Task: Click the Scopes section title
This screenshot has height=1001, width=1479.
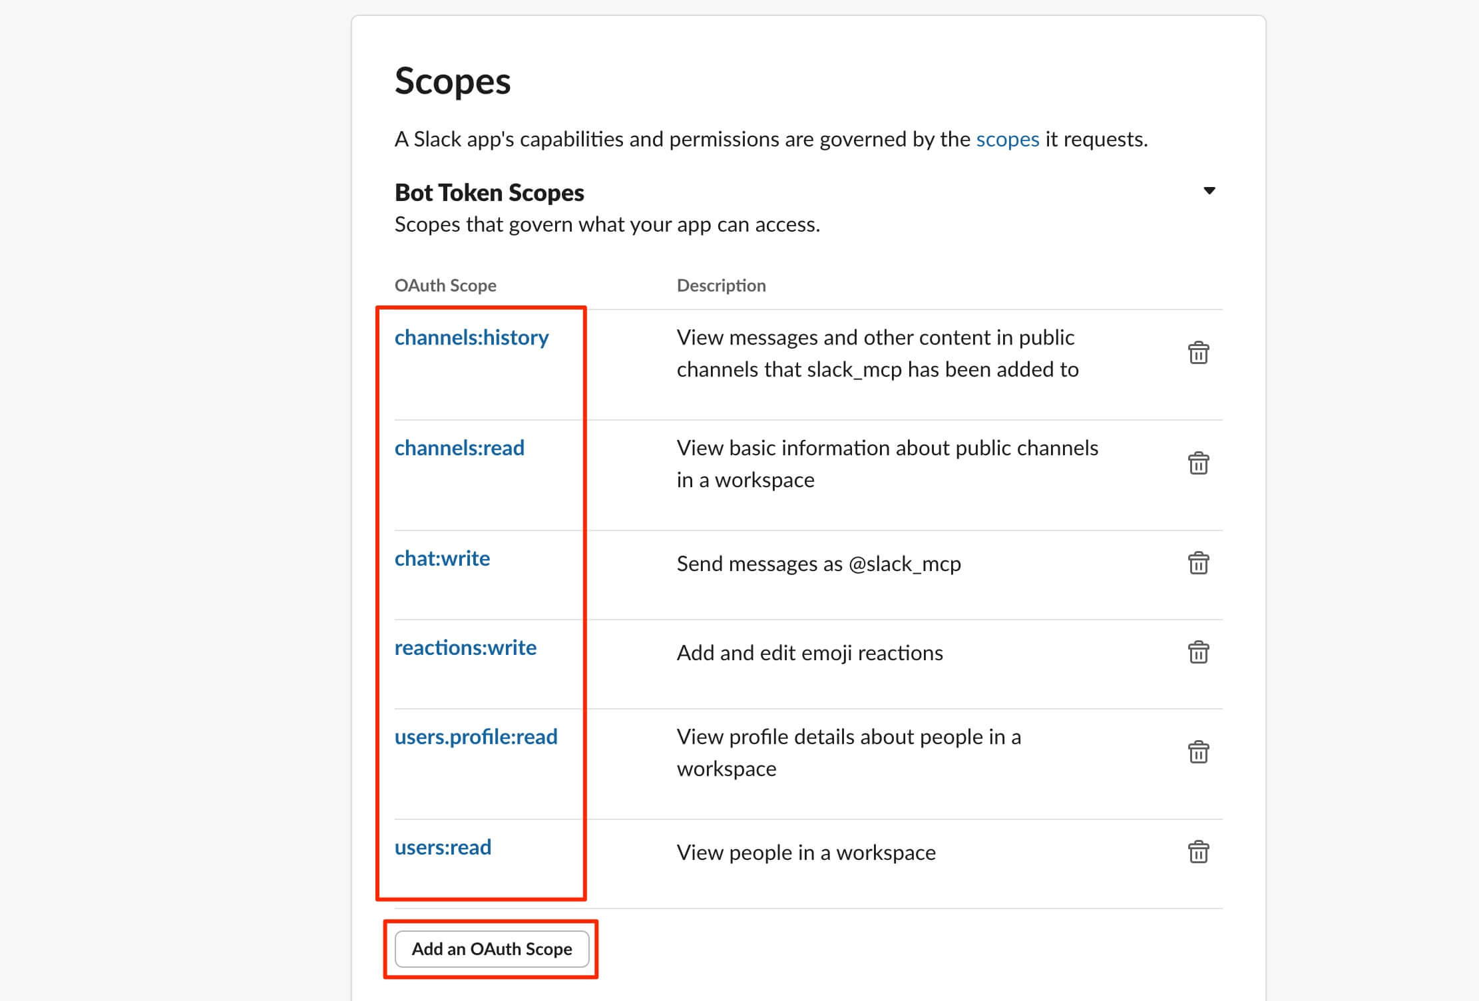Action: 453,81
